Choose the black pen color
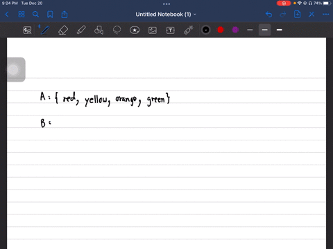 (206, 30)
